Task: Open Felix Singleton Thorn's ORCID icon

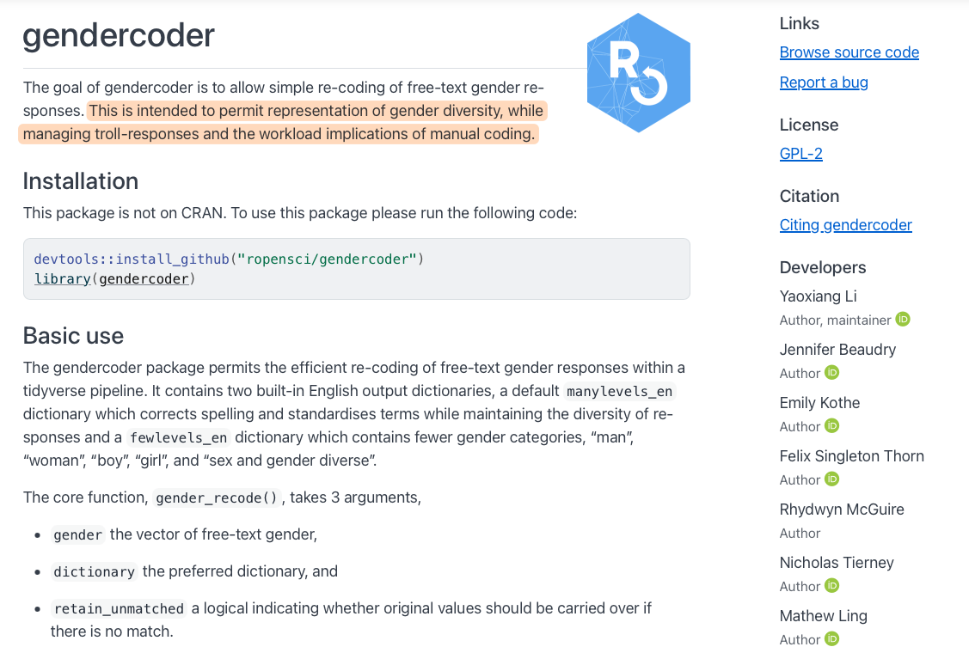Action: pyautogui.click(x=831, y=479)
